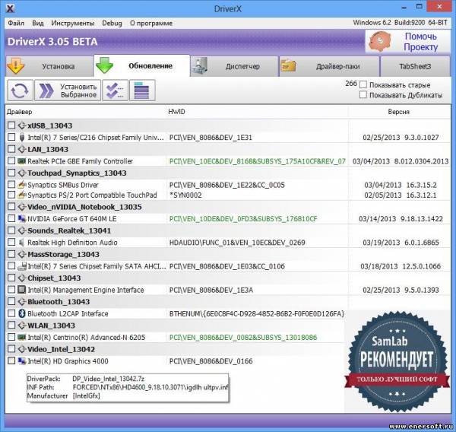Tick the checkbox for NVIDIA GeForce GT 640M LE
Image resolution: width=456 pixels, height=432 pixels.
click(11, 218)
